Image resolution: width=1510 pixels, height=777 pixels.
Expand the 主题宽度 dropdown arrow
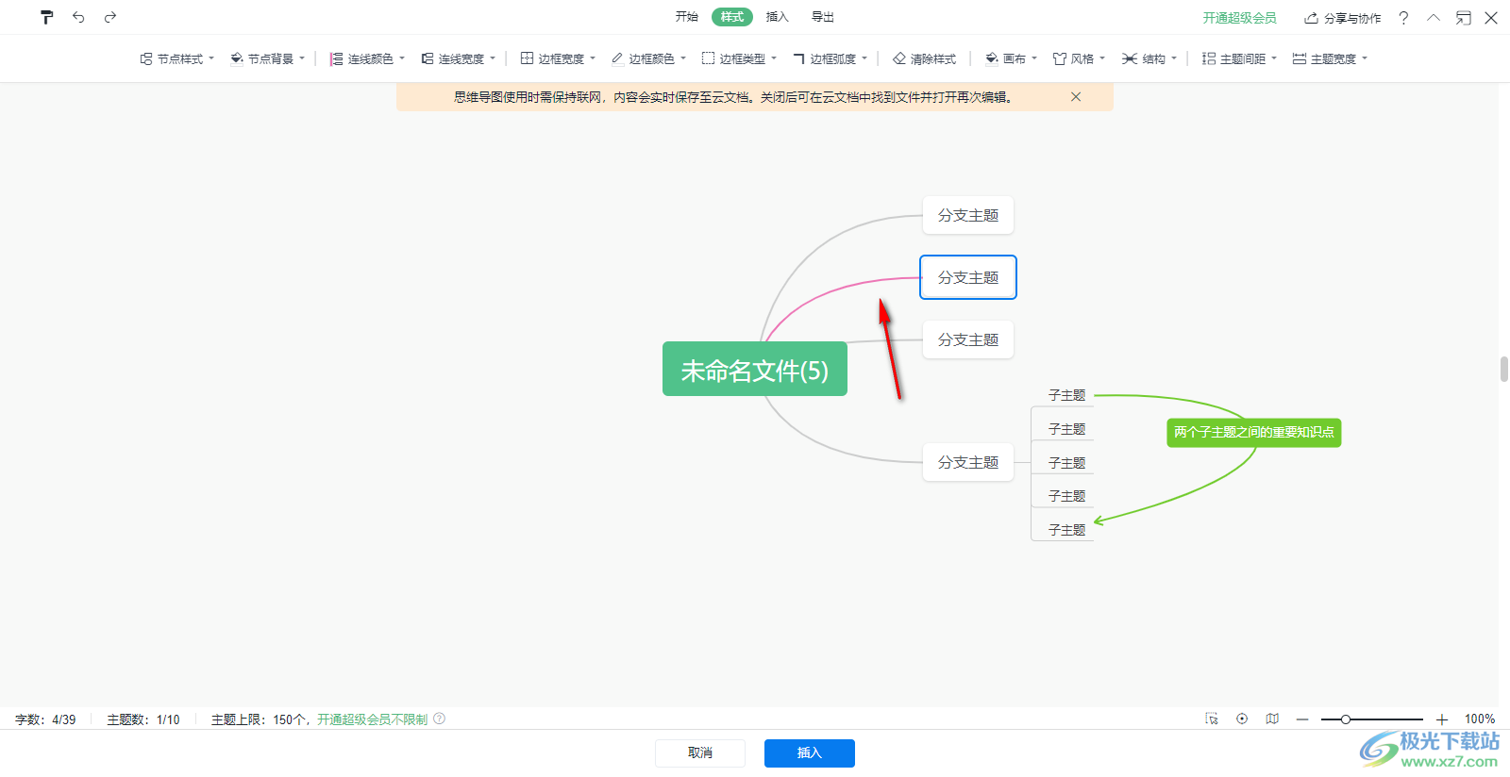(x=1365, y=58)
